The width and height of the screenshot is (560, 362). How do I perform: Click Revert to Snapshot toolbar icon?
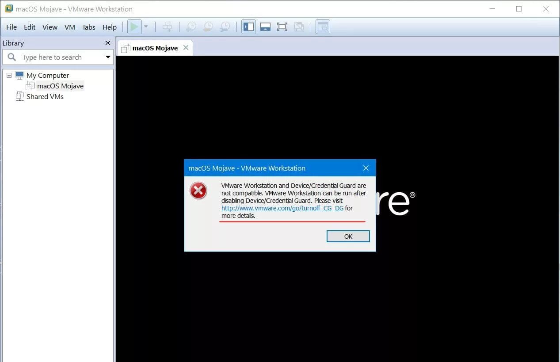coord(208,27)
